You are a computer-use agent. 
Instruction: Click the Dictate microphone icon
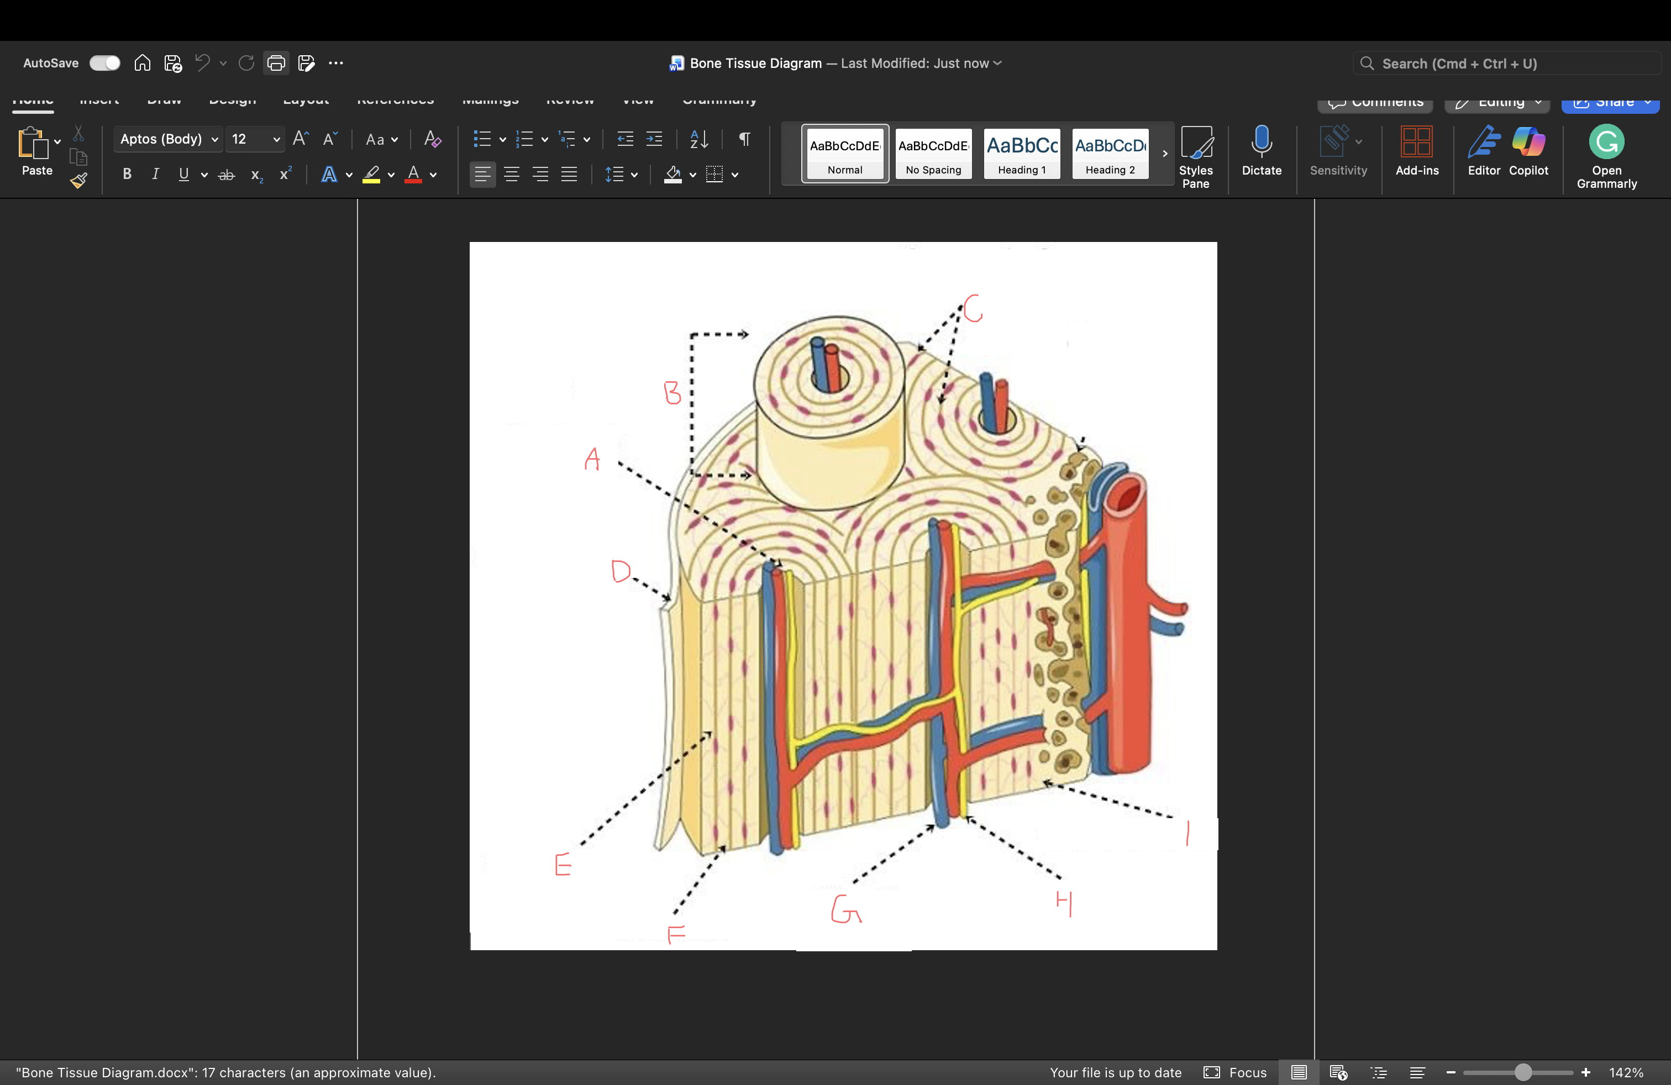click(1261, 143)
